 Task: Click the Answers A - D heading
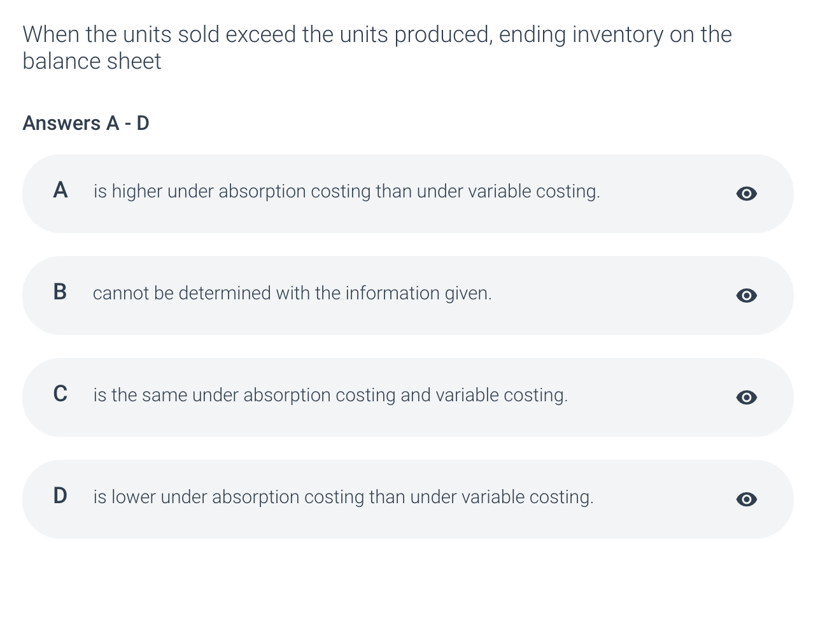click(85, 123)
